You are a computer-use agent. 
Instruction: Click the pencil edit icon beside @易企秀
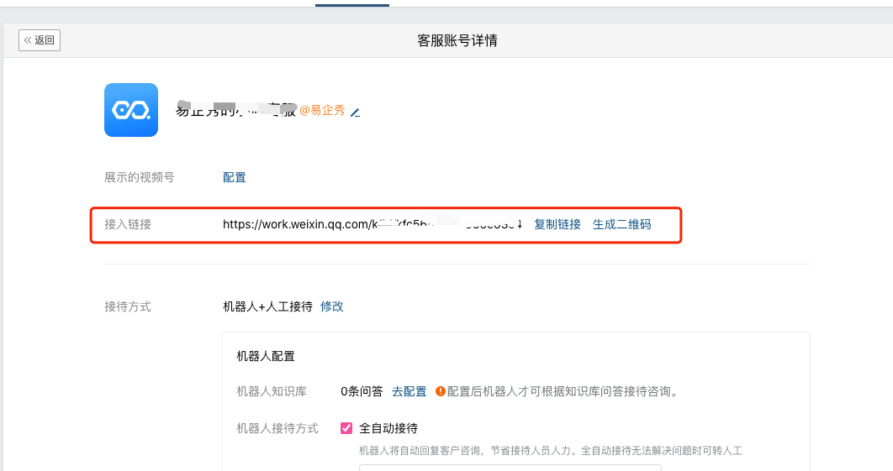tap(355, 112)
